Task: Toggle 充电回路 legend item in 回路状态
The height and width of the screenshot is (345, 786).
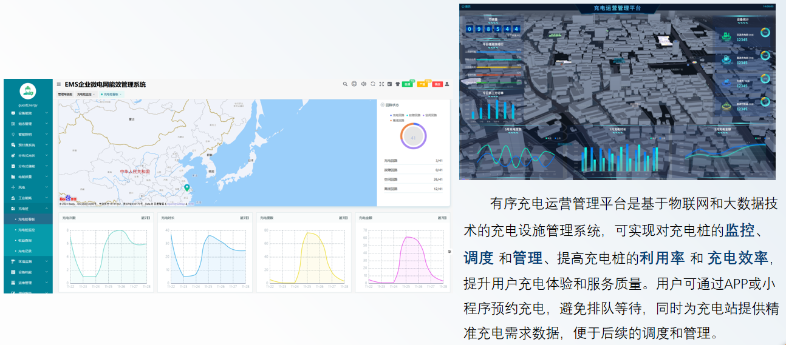Action: pyautogui.click(x=398, y=115)
